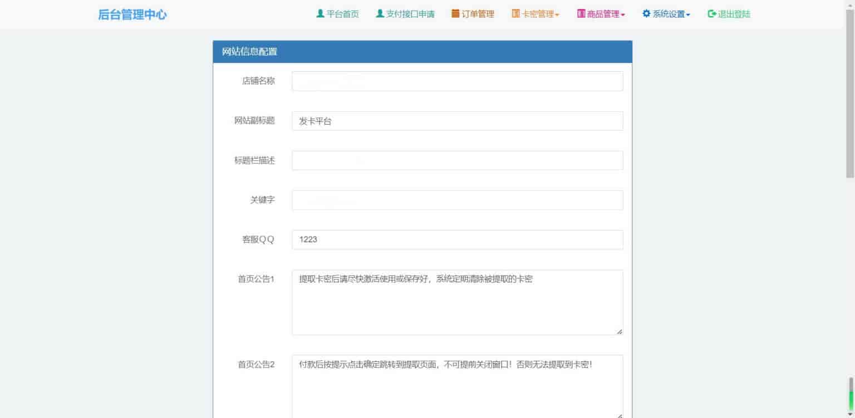The image size is (855, 418).
Task: Go to the 后台管理中心 brand link
Action: coord(132,15)
